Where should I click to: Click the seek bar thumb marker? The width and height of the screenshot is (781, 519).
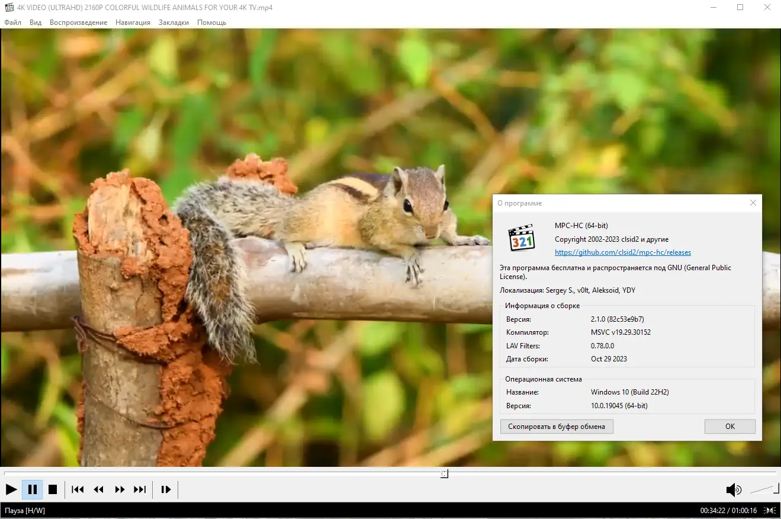(x=445, y=473)
